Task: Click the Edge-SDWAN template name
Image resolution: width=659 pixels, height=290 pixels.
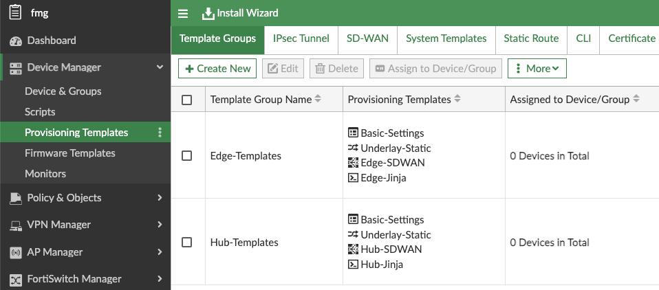Action: click(393, 162)
